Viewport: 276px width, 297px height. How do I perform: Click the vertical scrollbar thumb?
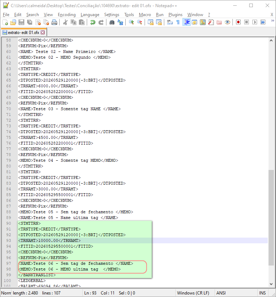(271, 218)
